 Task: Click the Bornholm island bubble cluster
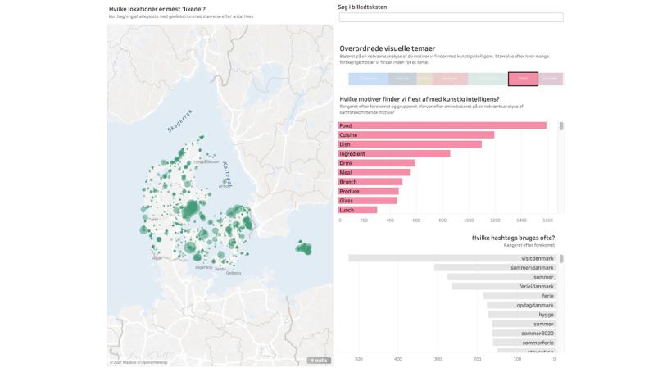click(x=304, y=247)
